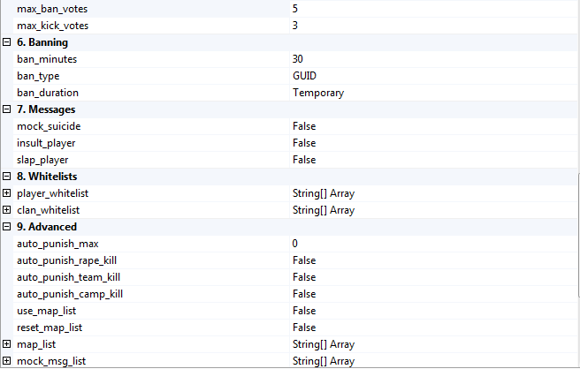Open the ban_duration Temporary value field
This screenshot has height=369, width=580.
(x=318, y=93)
